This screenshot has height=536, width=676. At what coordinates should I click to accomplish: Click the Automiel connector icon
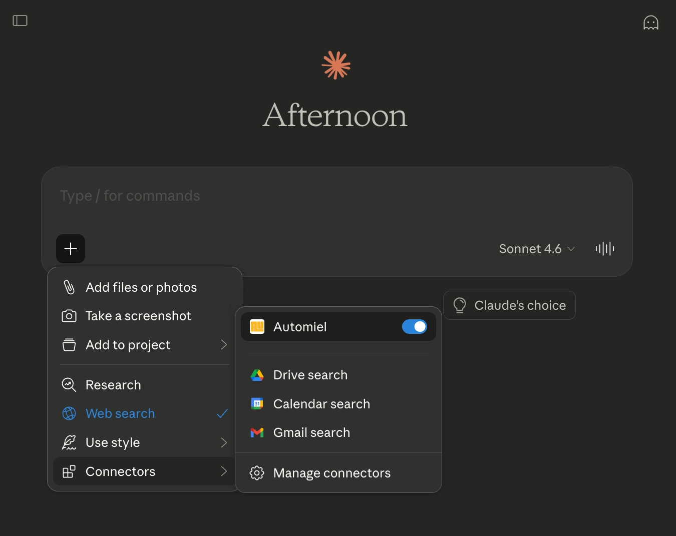[x=257, y=327]
